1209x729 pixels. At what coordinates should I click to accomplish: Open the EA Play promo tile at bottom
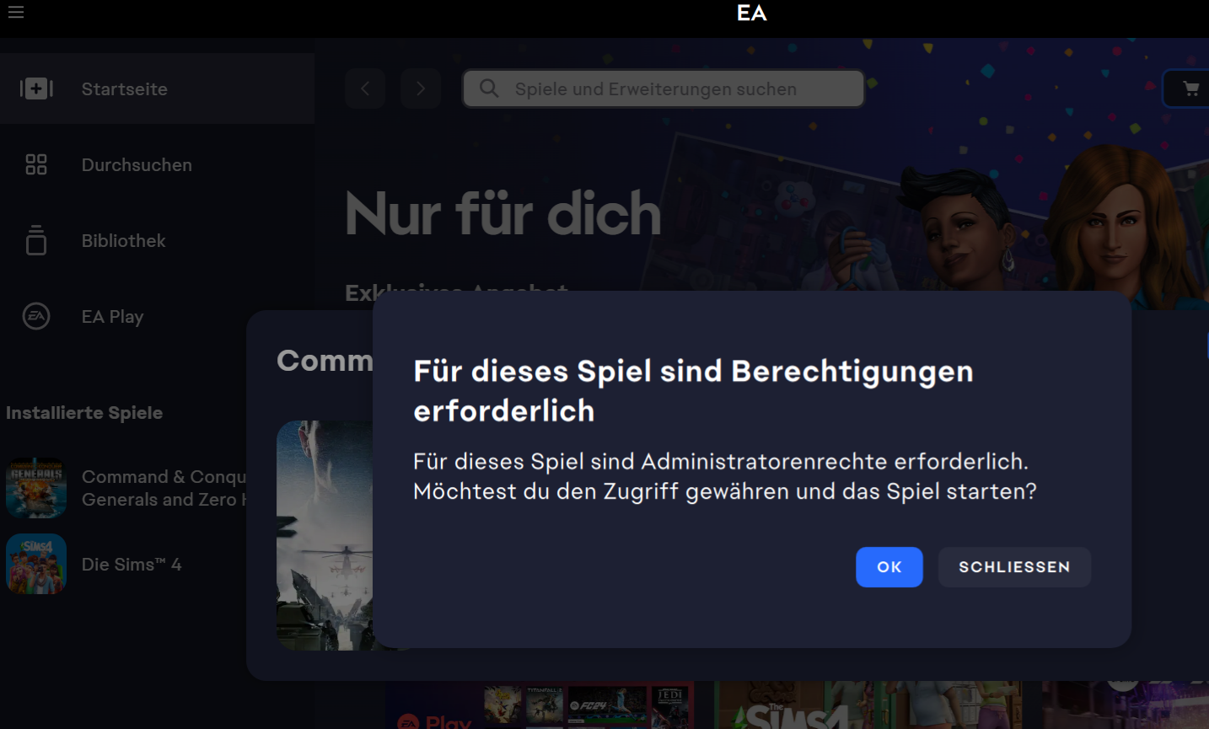tap(540, 705)
